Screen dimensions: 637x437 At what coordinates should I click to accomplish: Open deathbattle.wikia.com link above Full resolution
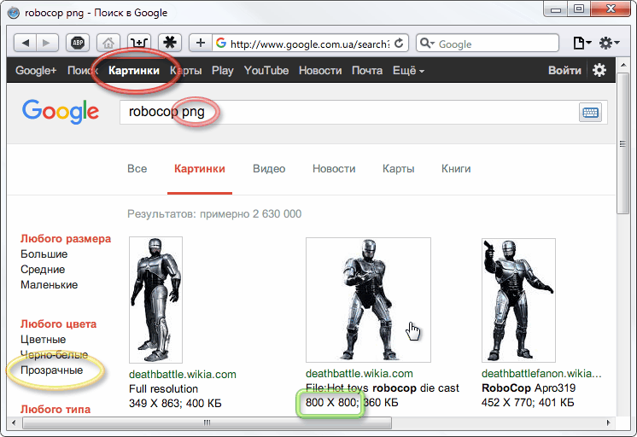pos(183,374)
